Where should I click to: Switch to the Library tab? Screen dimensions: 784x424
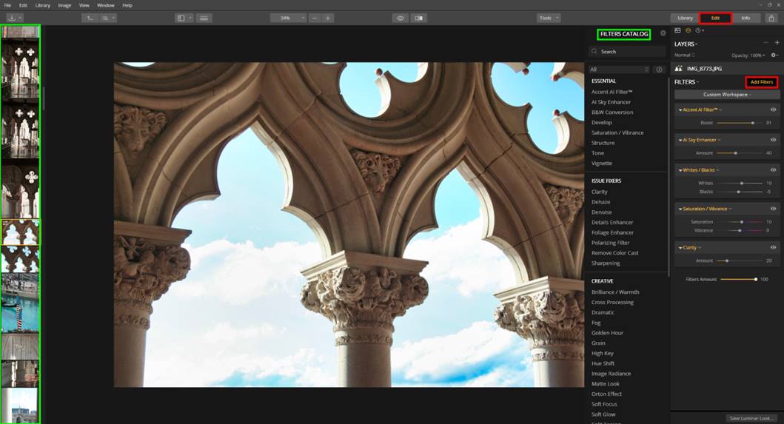[x=685, y=18]
